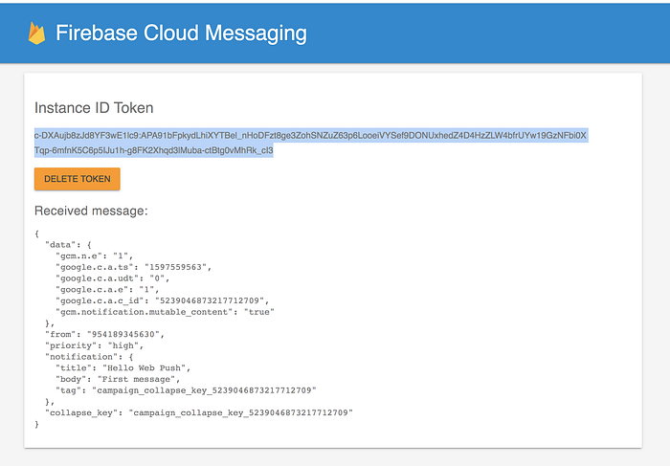Click the "data": { line

68,245
